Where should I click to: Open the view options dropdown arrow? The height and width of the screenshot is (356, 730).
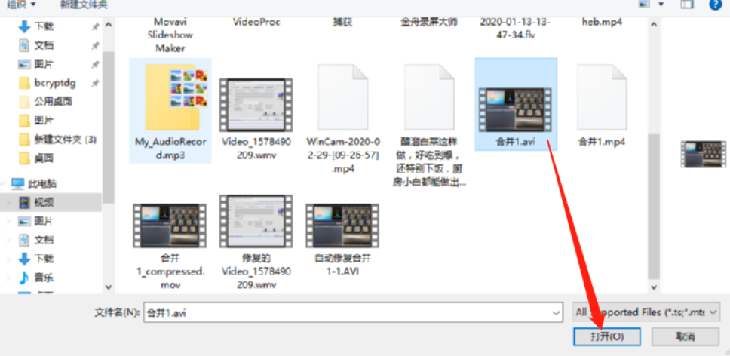(x=661, y=5)
